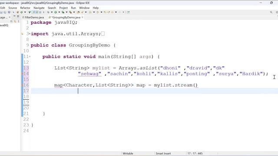
Task: Select the java8IQ project in Package Explorer
Action: pyautogui.click(x=4, y=25)
